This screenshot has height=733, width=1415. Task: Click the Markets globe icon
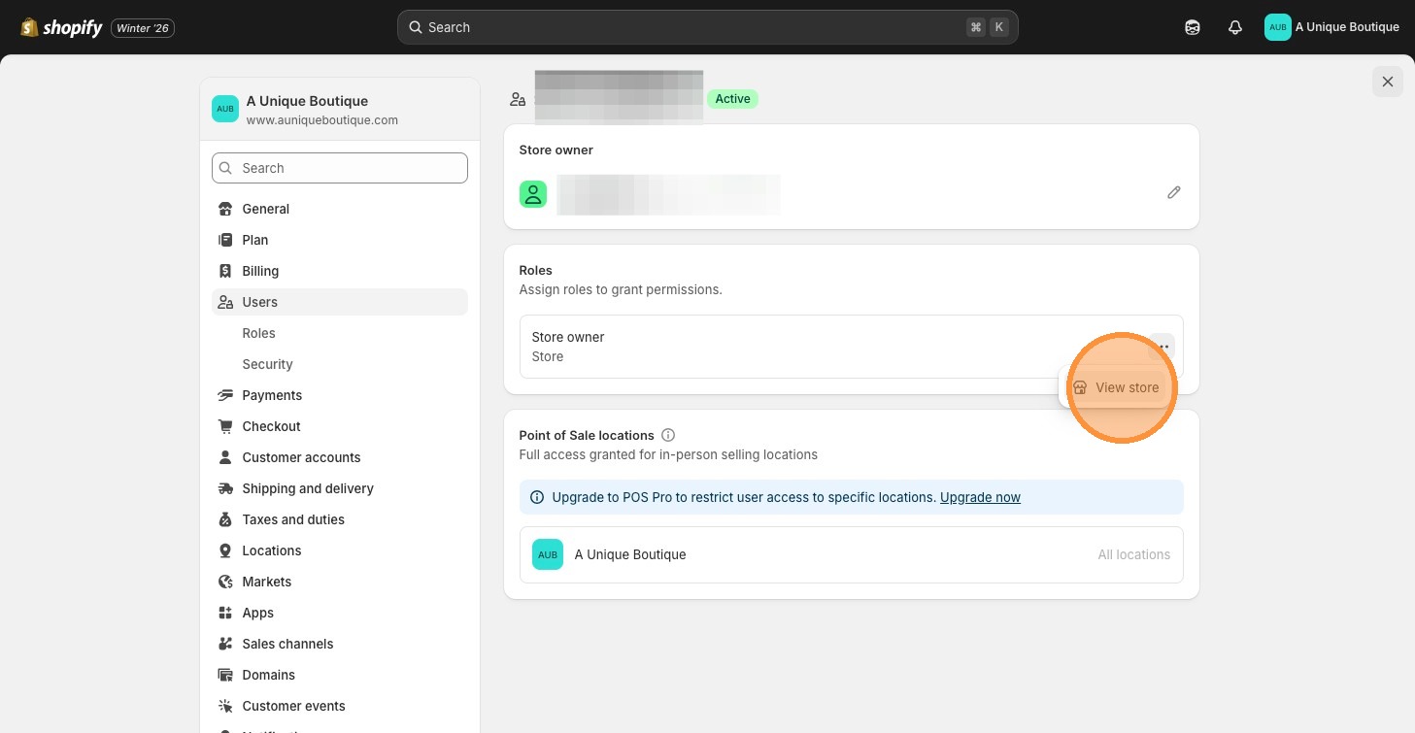point(225,582)
